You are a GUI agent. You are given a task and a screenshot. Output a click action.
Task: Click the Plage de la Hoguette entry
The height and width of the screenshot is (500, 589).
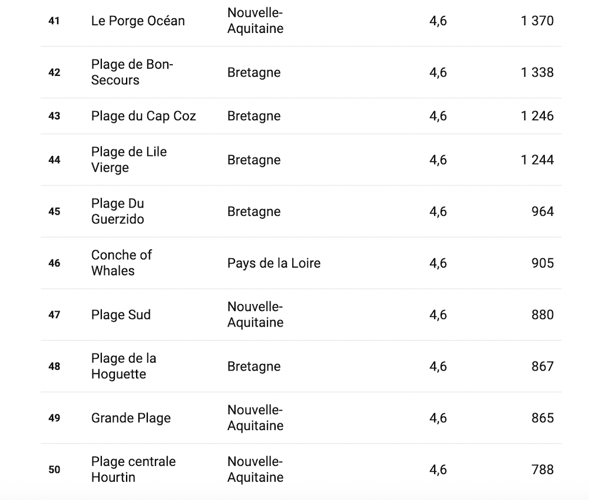coord(124,366)
